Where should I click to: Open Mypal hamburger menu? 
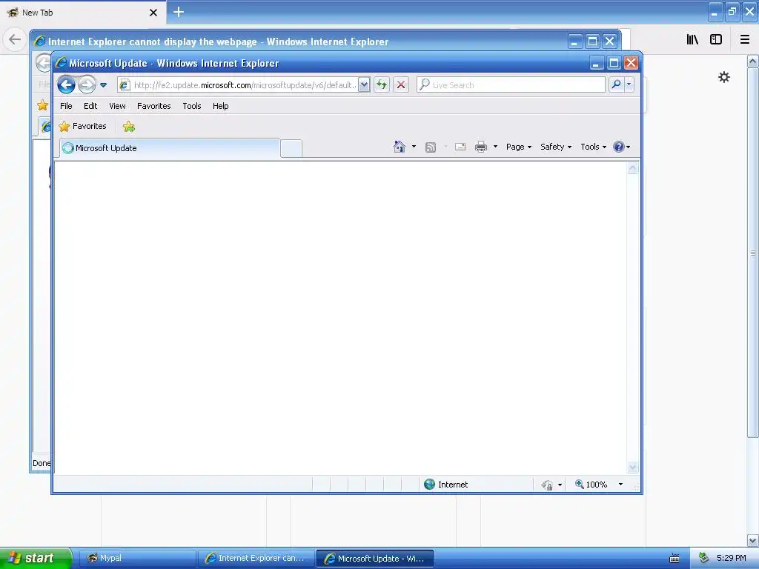point(745,39)
